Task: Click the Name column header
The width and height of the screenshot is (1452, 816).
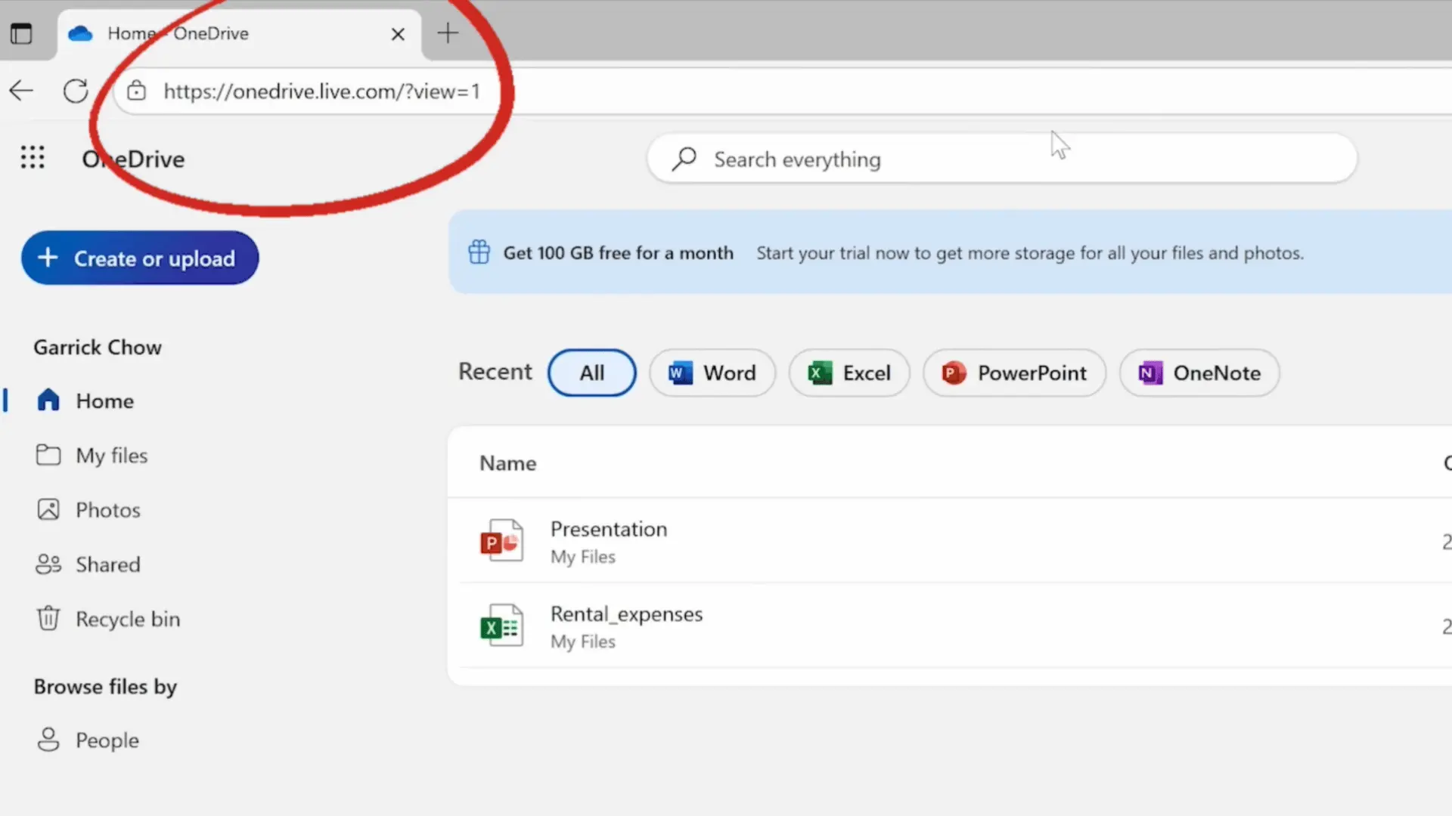Action: 508,463
